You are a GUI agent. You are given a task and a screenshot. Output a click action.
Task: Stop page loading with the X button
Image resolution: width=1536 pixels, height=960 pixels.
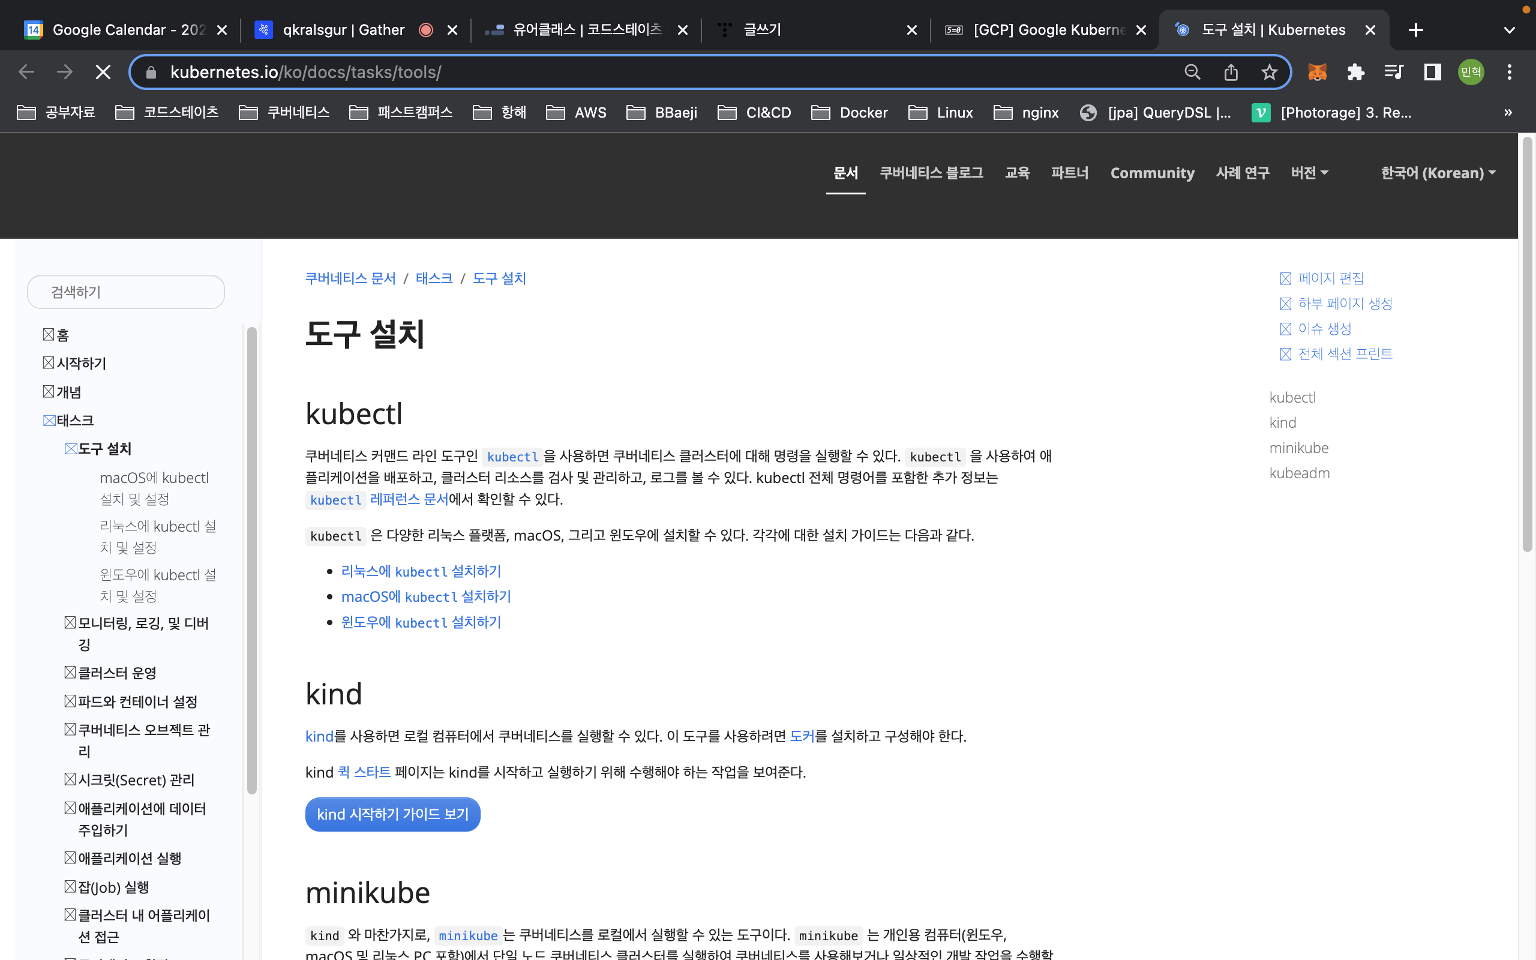[x=103, y=73]
